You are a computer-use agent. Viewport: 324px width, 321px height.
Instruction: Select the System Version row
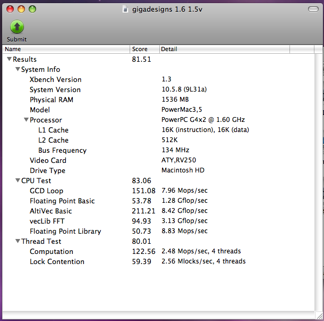coord(158,89)
